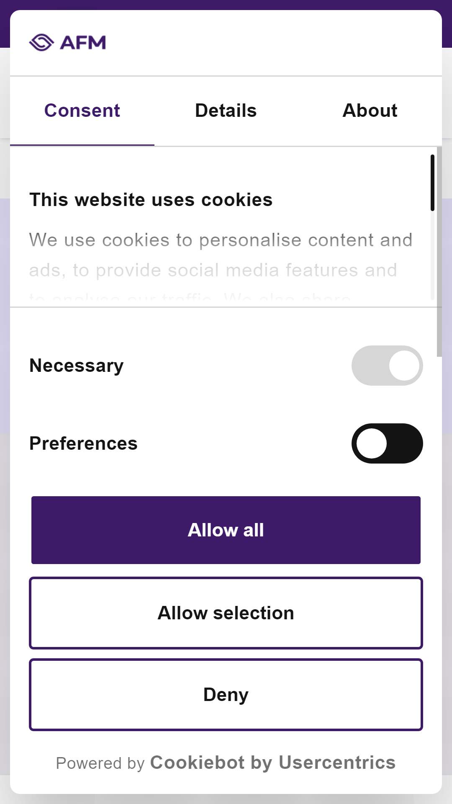Click the white knob of Preferences switch
Screen dimensions: 452x804
[372, 443]
